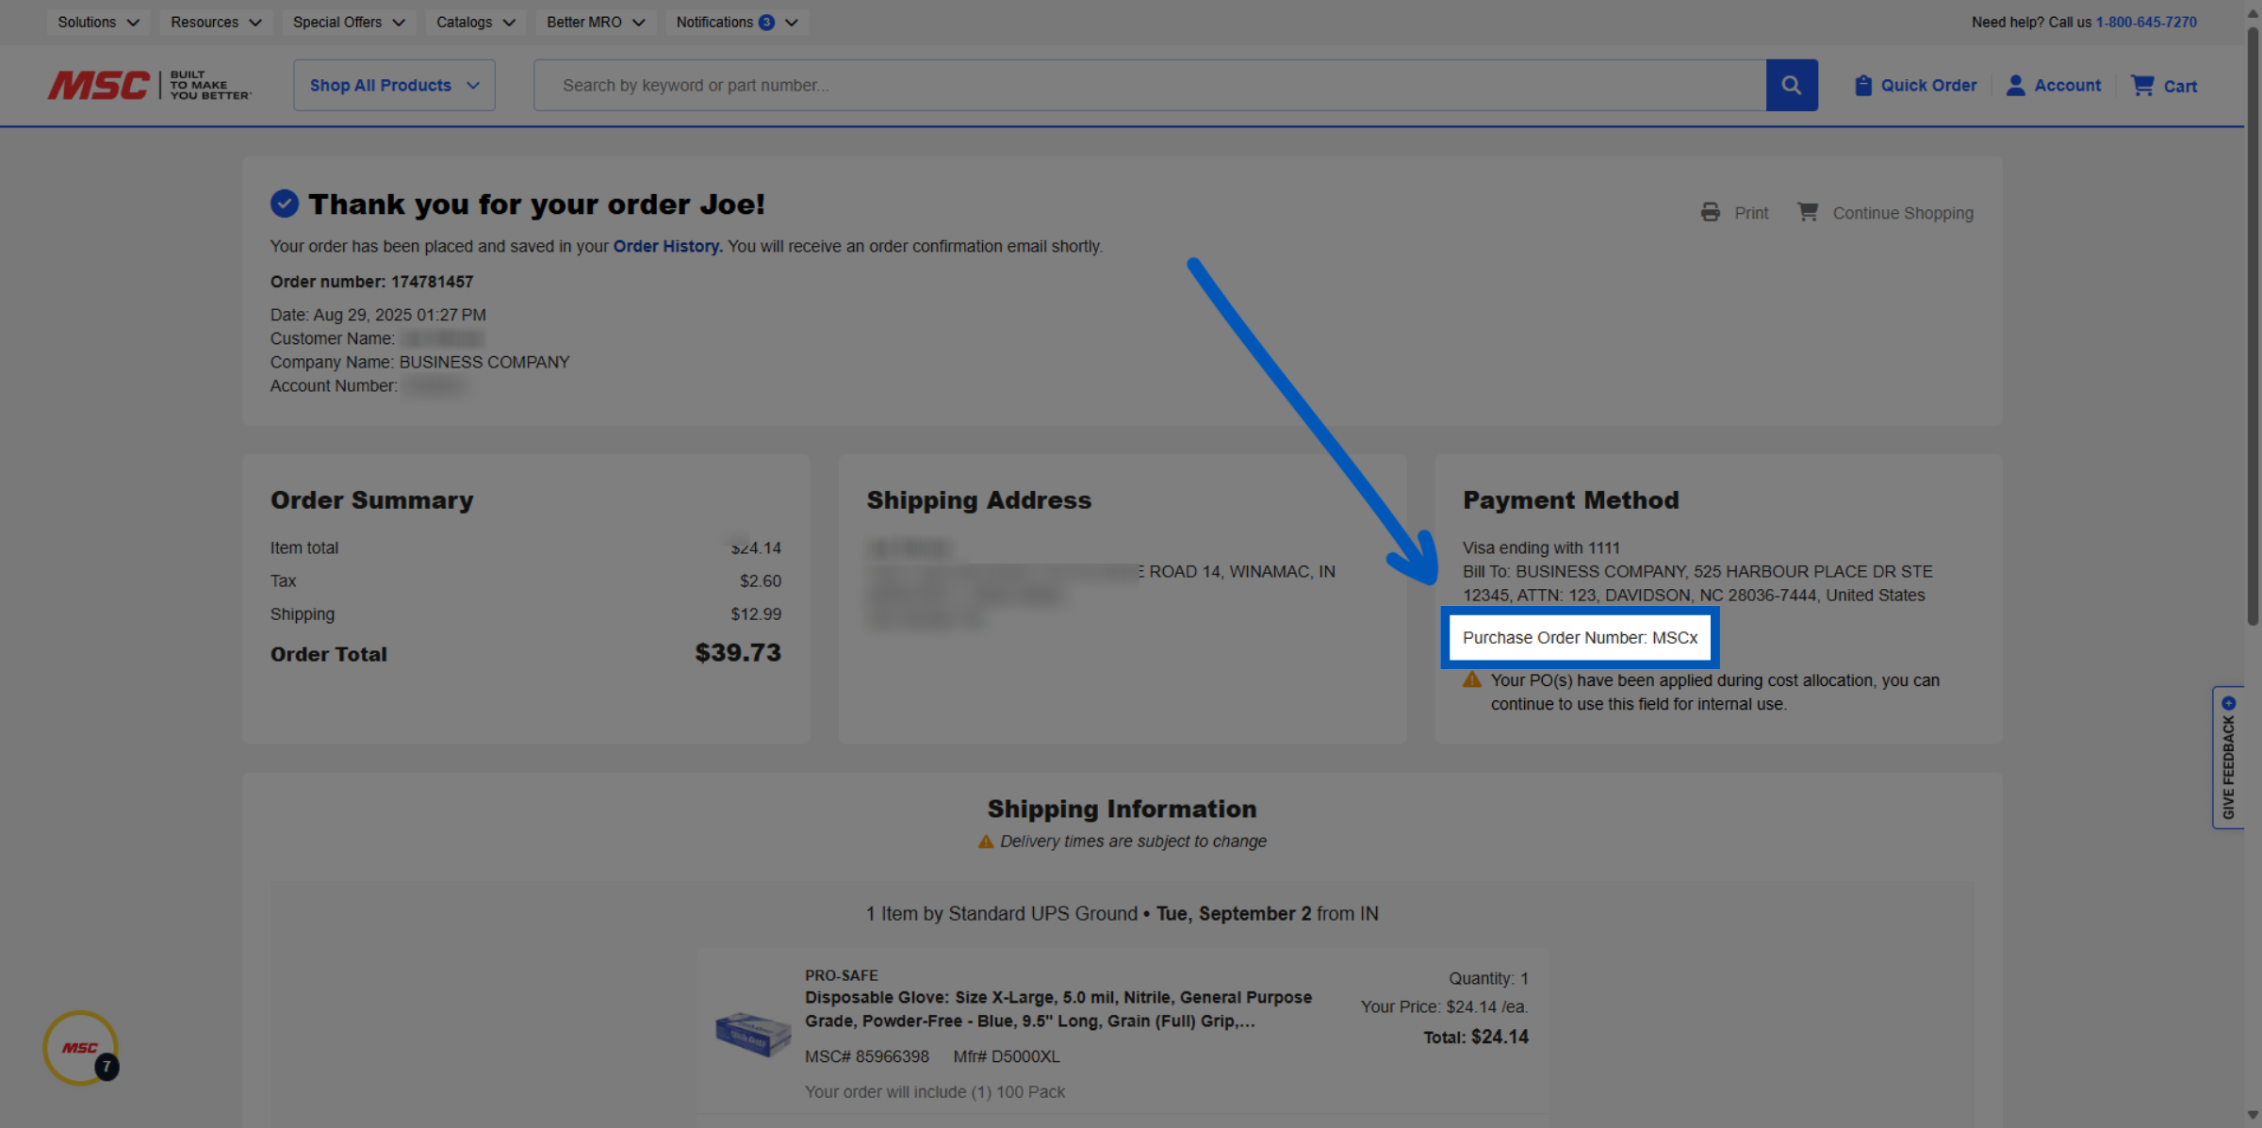Open the Order History link
The width and height of the screenshot is (2262, 1128).
pos(667,246)
